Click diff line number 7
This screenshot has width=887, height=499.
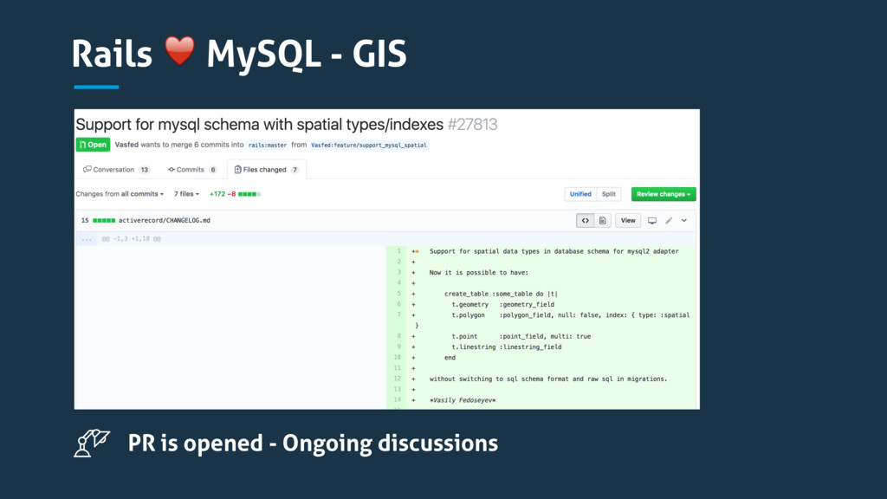(x=398, y=315)
